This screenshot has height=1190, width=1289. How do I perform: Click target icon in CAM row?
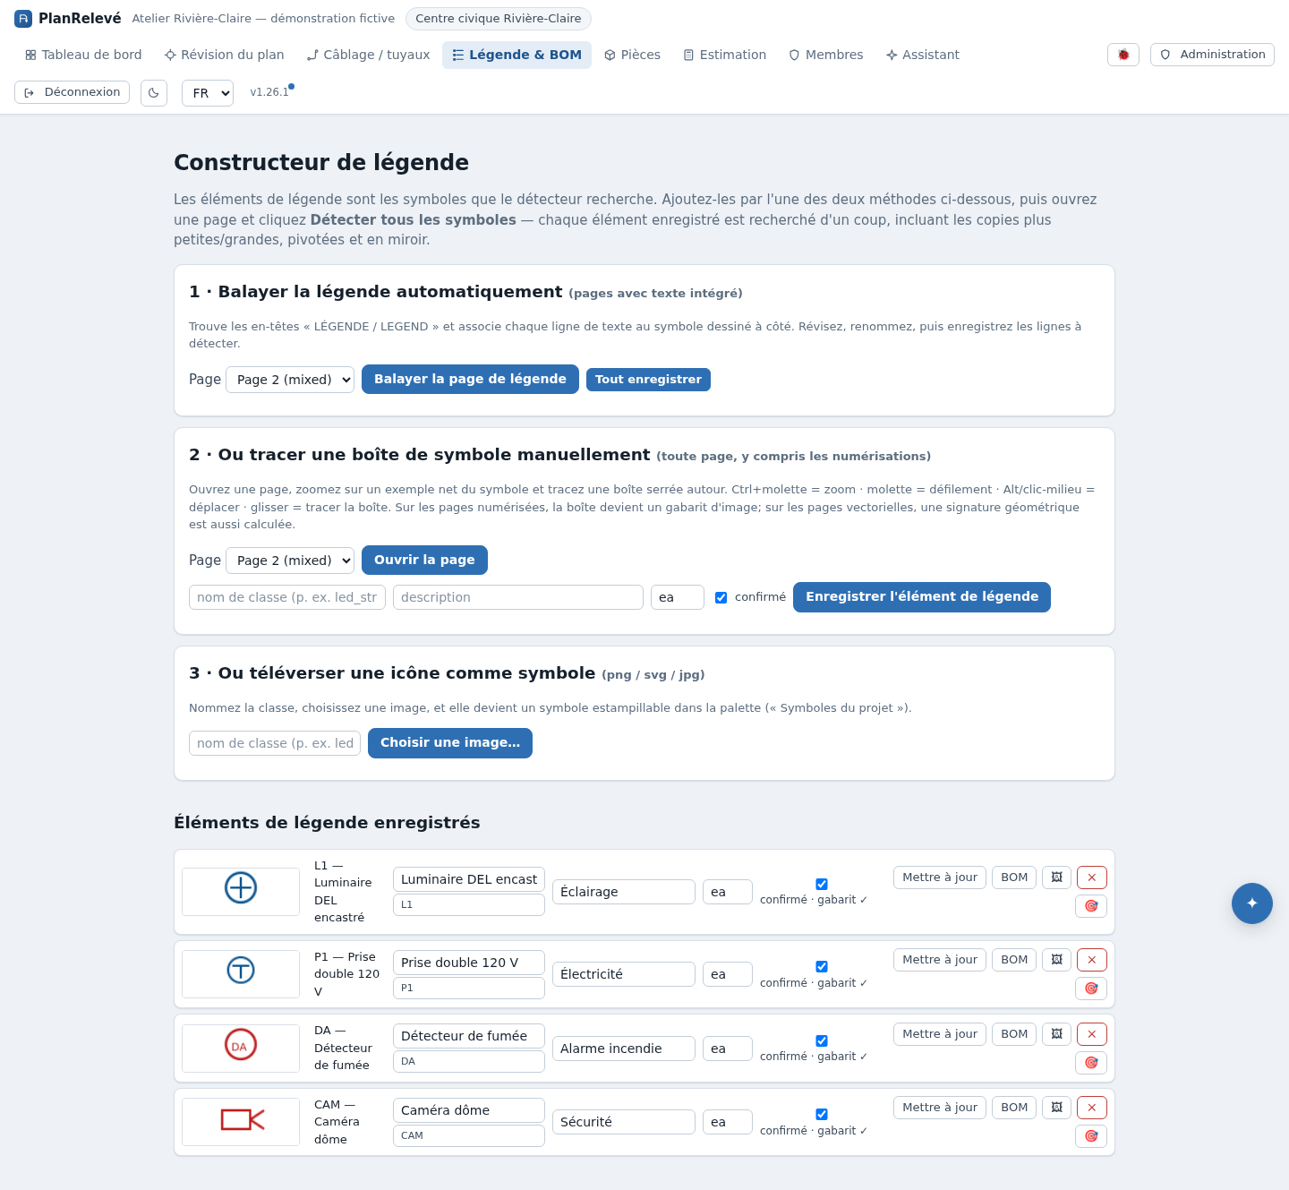click(x=1091, y=1136)
